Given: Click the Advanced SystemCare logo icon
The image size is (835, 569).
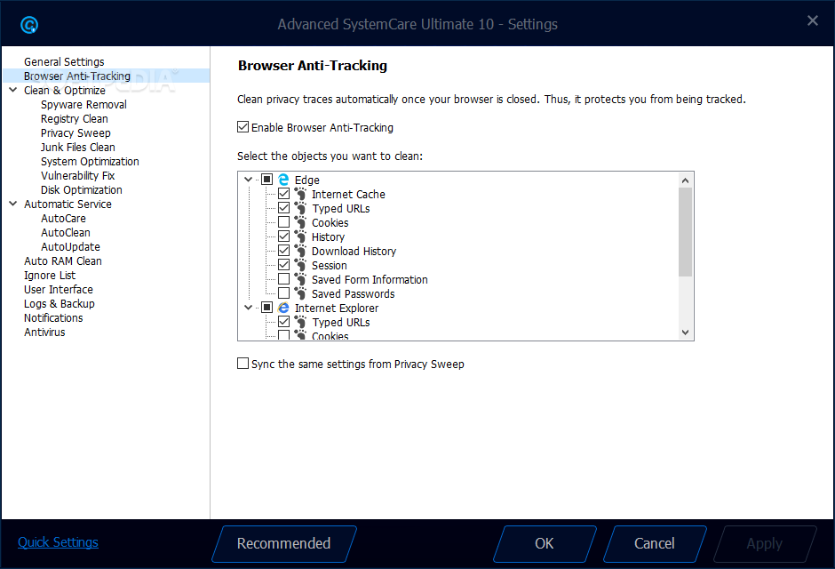Looking at the screenshot, I should pos(29,25).
